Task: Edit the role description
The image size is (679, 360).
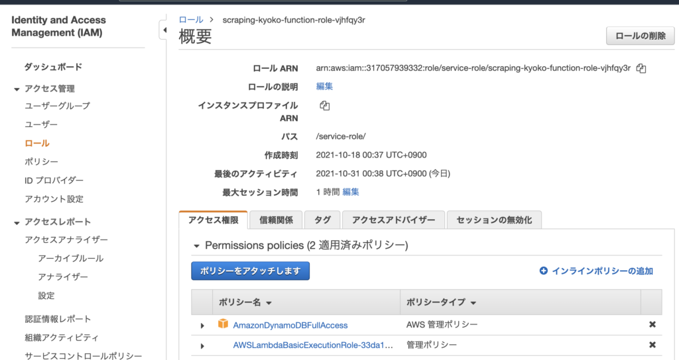Action: coord(324,87)
